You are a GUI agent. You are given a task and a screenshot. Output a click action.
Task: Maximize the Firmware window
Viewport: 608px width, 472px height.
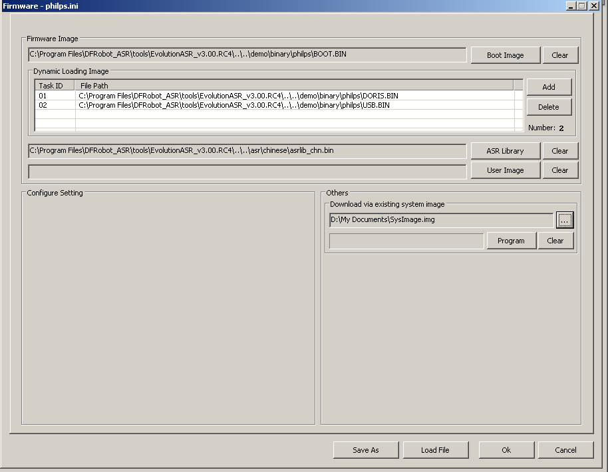pos(582,6)
